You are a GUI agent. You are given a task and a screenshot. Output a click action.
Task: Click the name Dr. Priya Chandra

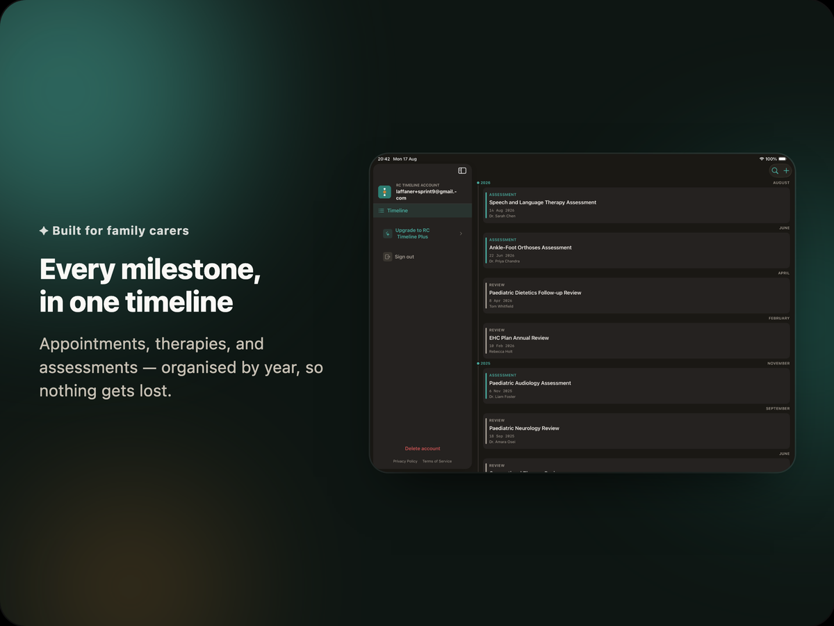(x=505, y=262)
